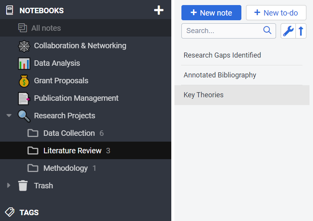Open the Annotated Bibliography note
Viewport: 313px width, 221px height.
point(220,75)
